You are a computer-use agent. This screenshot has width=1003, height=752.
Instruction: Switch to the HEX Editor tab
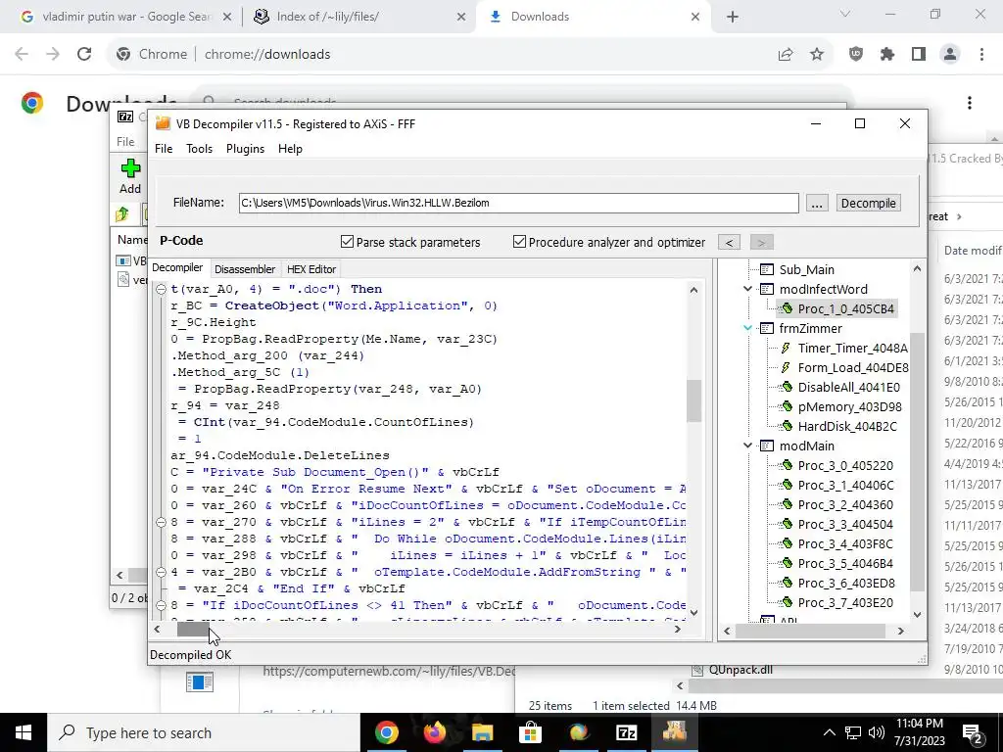click(x=311, y=269)
